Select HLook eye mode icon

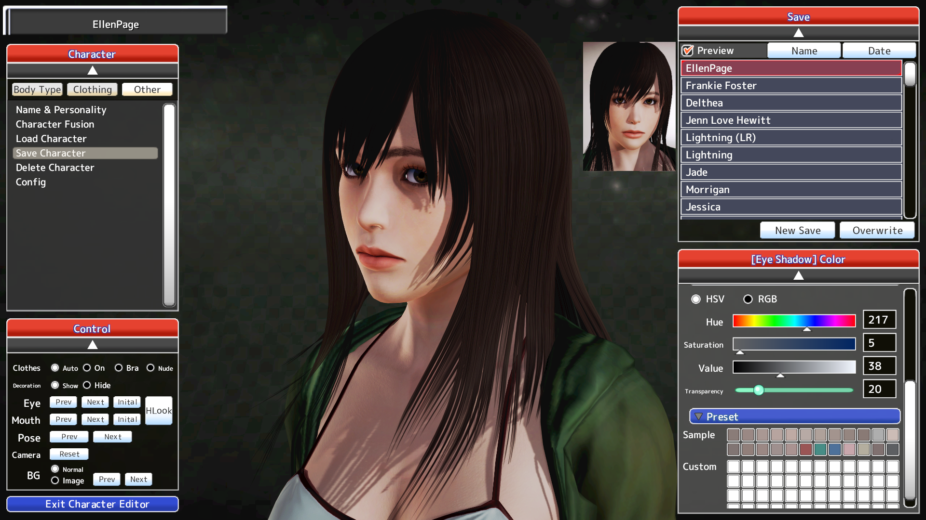159,411
